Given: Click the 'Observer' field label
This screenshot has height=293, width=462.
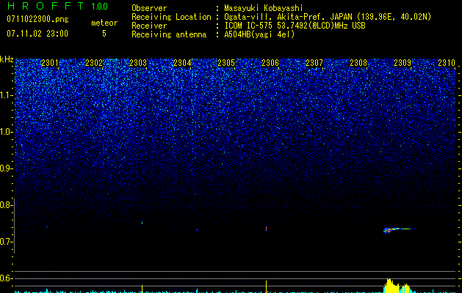Looking at the screenshot, I should click(149, 8).
